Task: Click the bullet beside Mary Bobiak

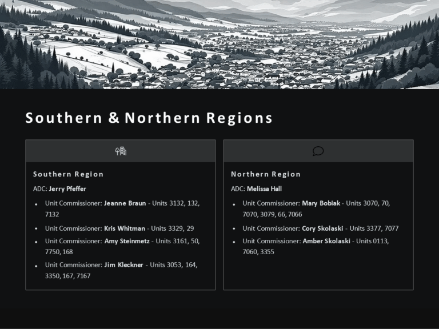Action: pos(234,204)
